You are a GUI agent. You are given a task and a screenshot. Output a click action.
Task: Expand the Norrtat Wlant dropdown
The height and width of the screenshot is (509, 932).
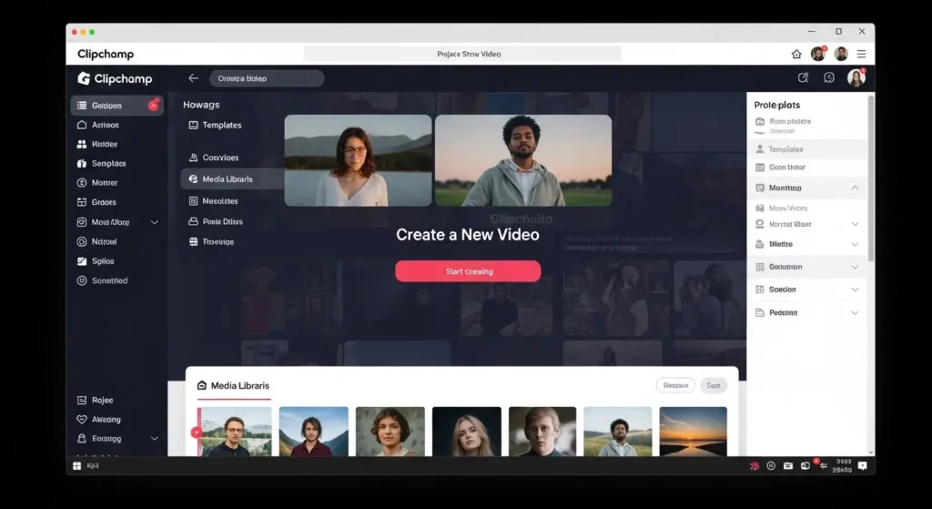855,224
